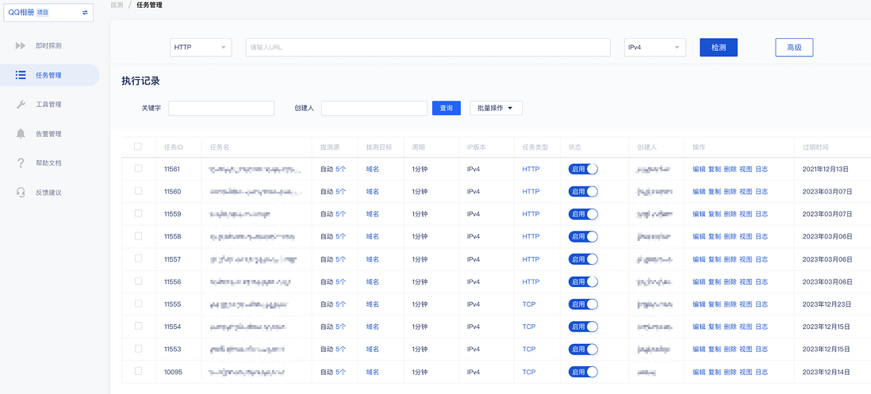Image resolution: width=871 pixels, height=394 pixels.
Task: Disable the 启用 switch for task 11561
Action: pyautogui.click(x=583, y=169)
